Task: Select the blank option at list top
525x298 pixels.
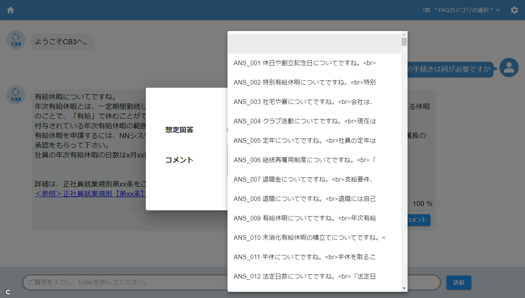Action: pyautogui.click(x=314, y=44)
